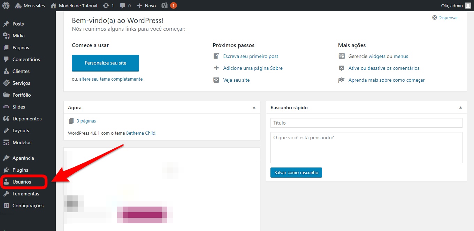474x231 pixels.
Task: Open the Mídia library menu
Action: tap(18, 36)
